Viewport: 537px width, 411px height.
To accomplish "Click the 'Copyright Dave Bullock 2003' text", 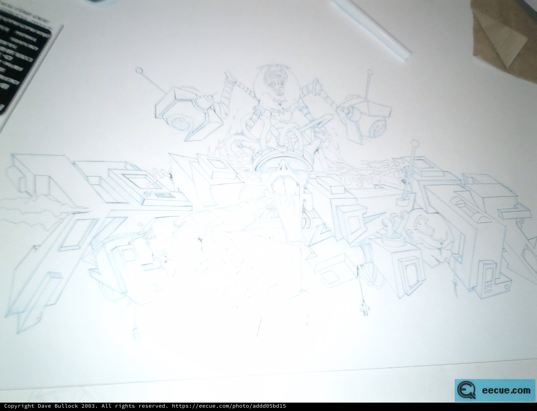I will point(50,406).
